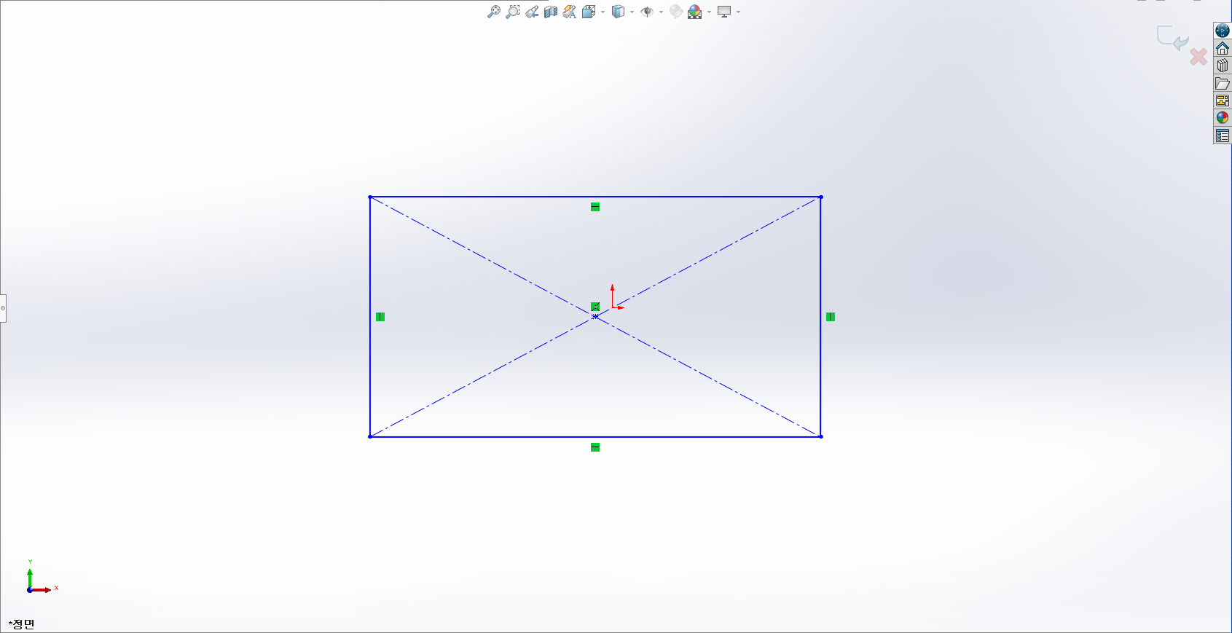Cancel sketch with the red X
The height and width of the screenshot is (633, 1232).
(x=1198, y=56)
